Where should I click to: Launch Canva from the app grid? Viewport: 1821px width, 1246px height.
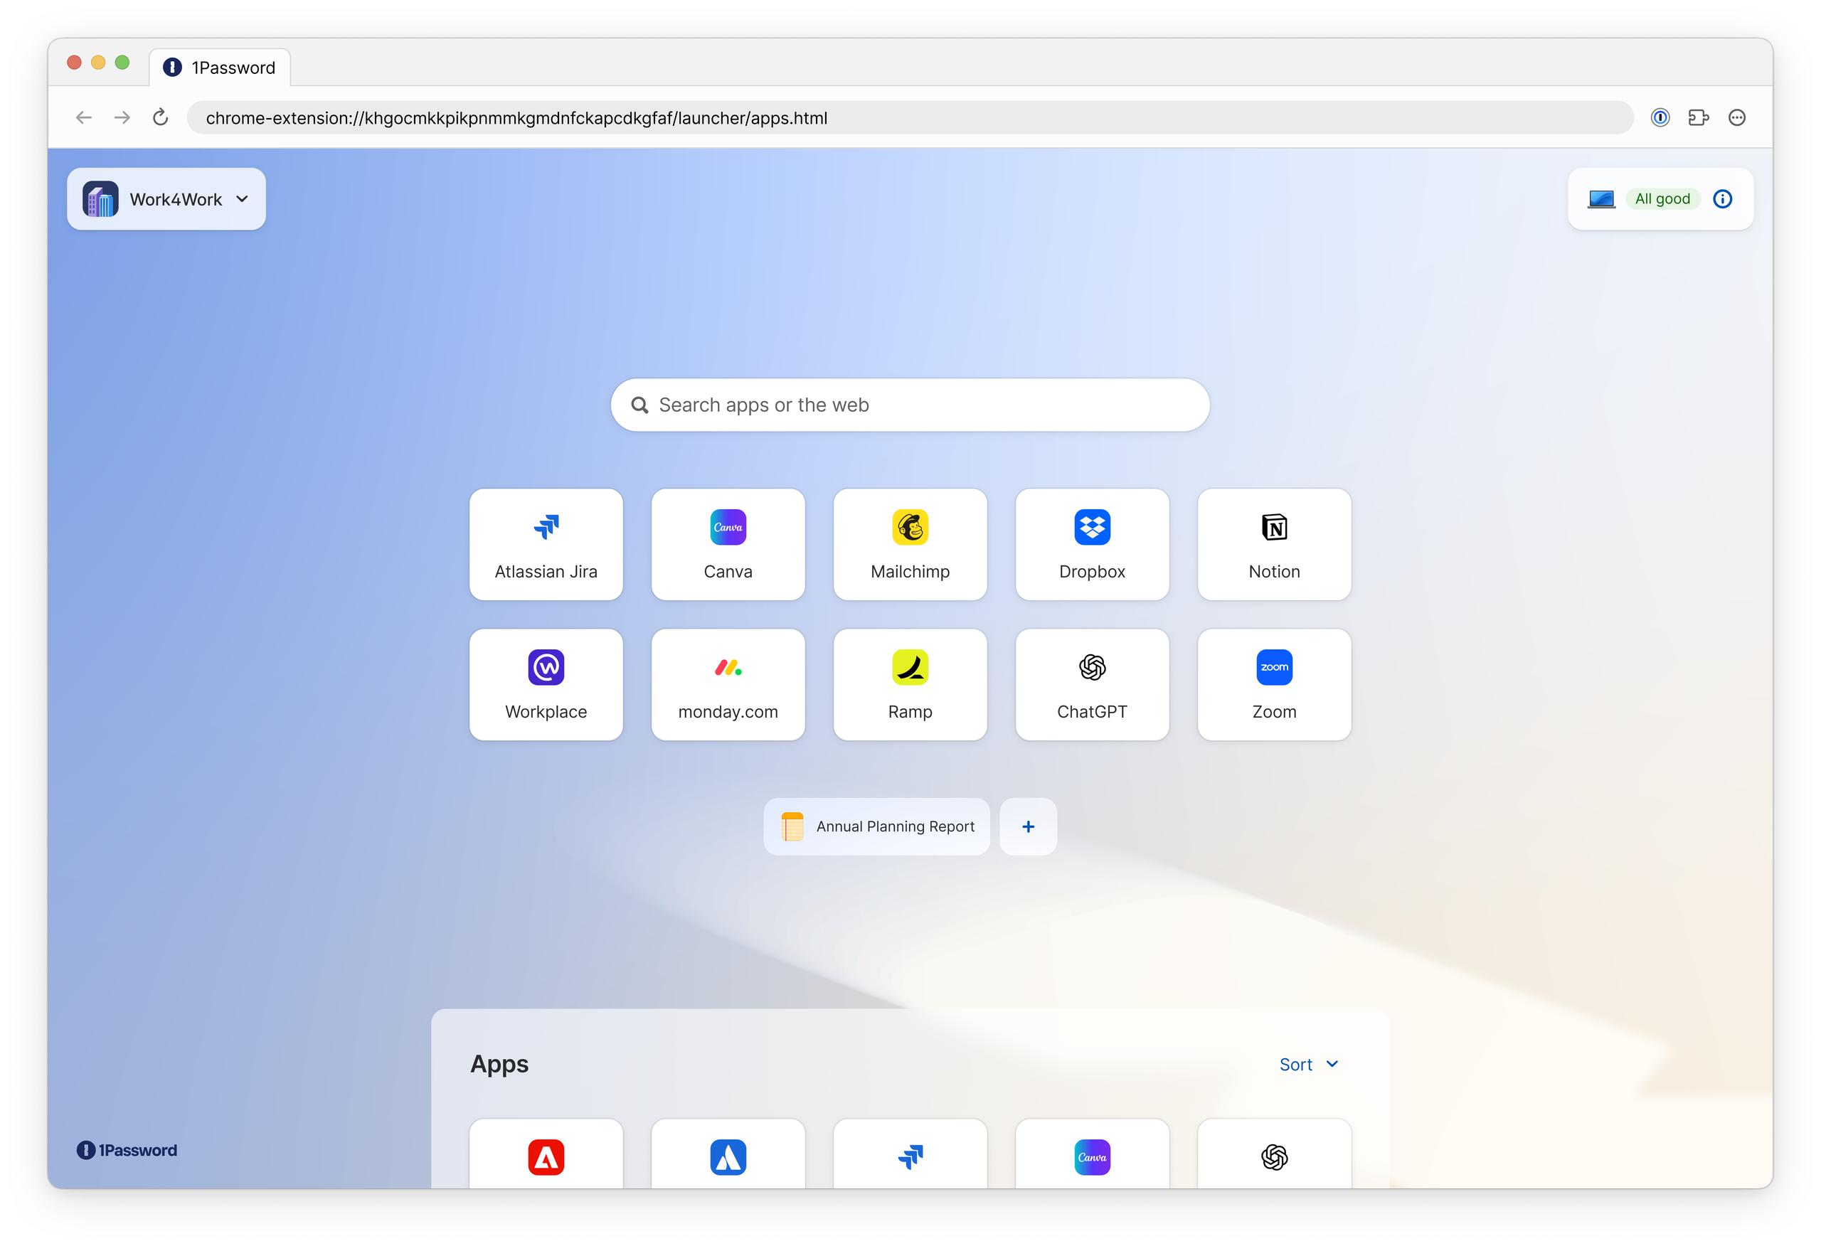(727, 544)
